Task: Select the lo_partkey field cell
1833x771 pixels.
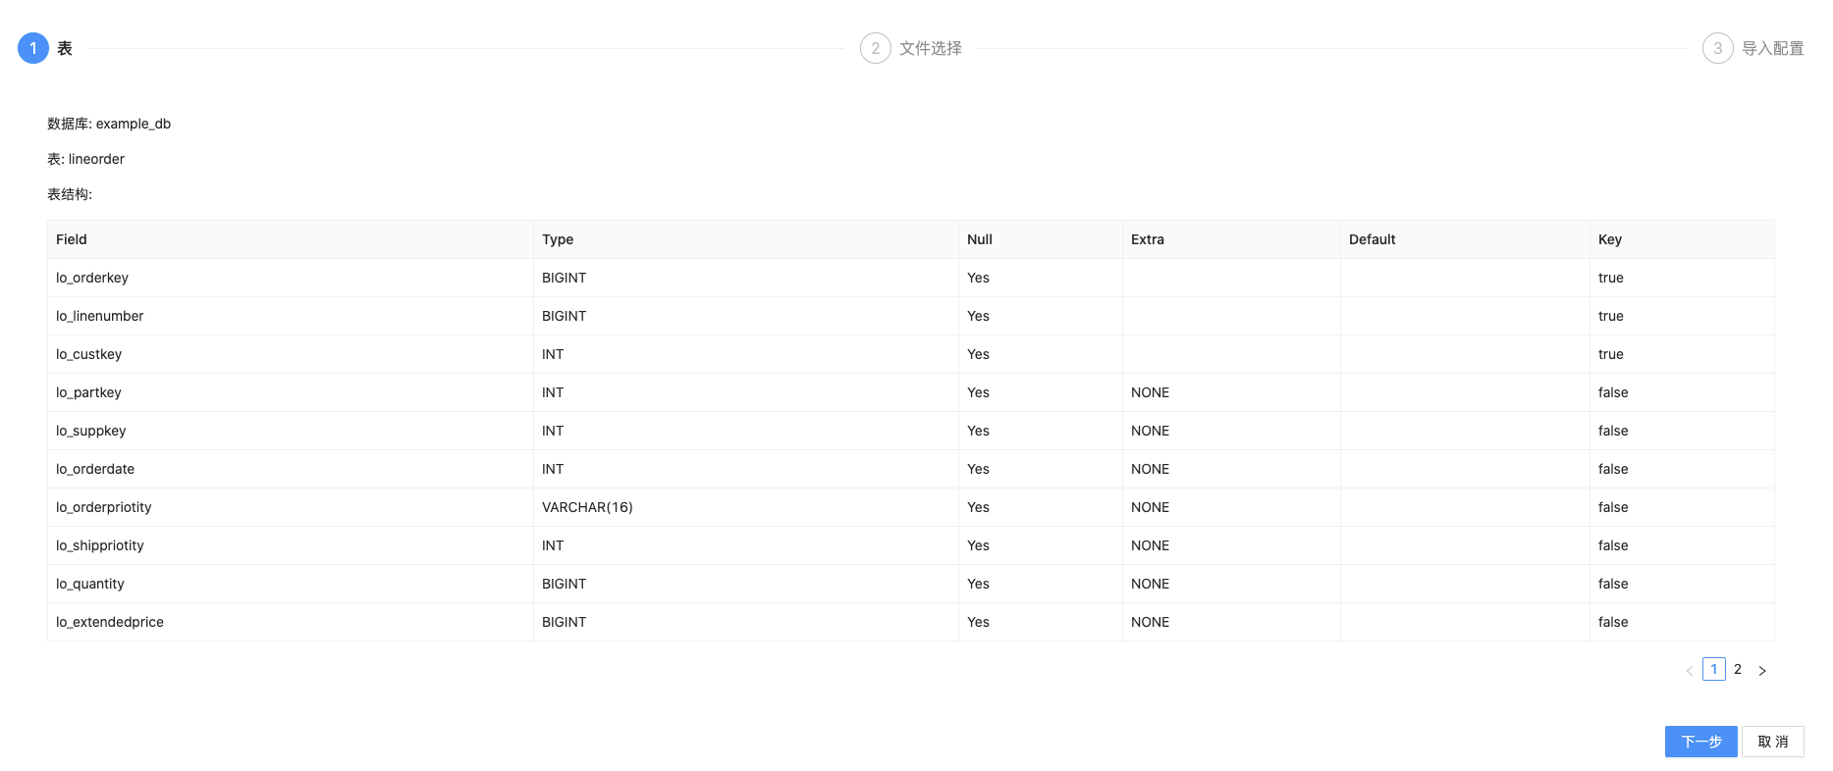Action: pos(291,392)
